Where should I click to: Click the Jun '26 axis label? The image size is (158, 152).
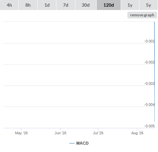60,133
